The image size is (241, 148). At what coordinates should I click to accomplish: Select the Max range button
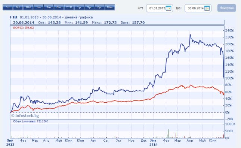pyautogui.click(x=110, y=7)
